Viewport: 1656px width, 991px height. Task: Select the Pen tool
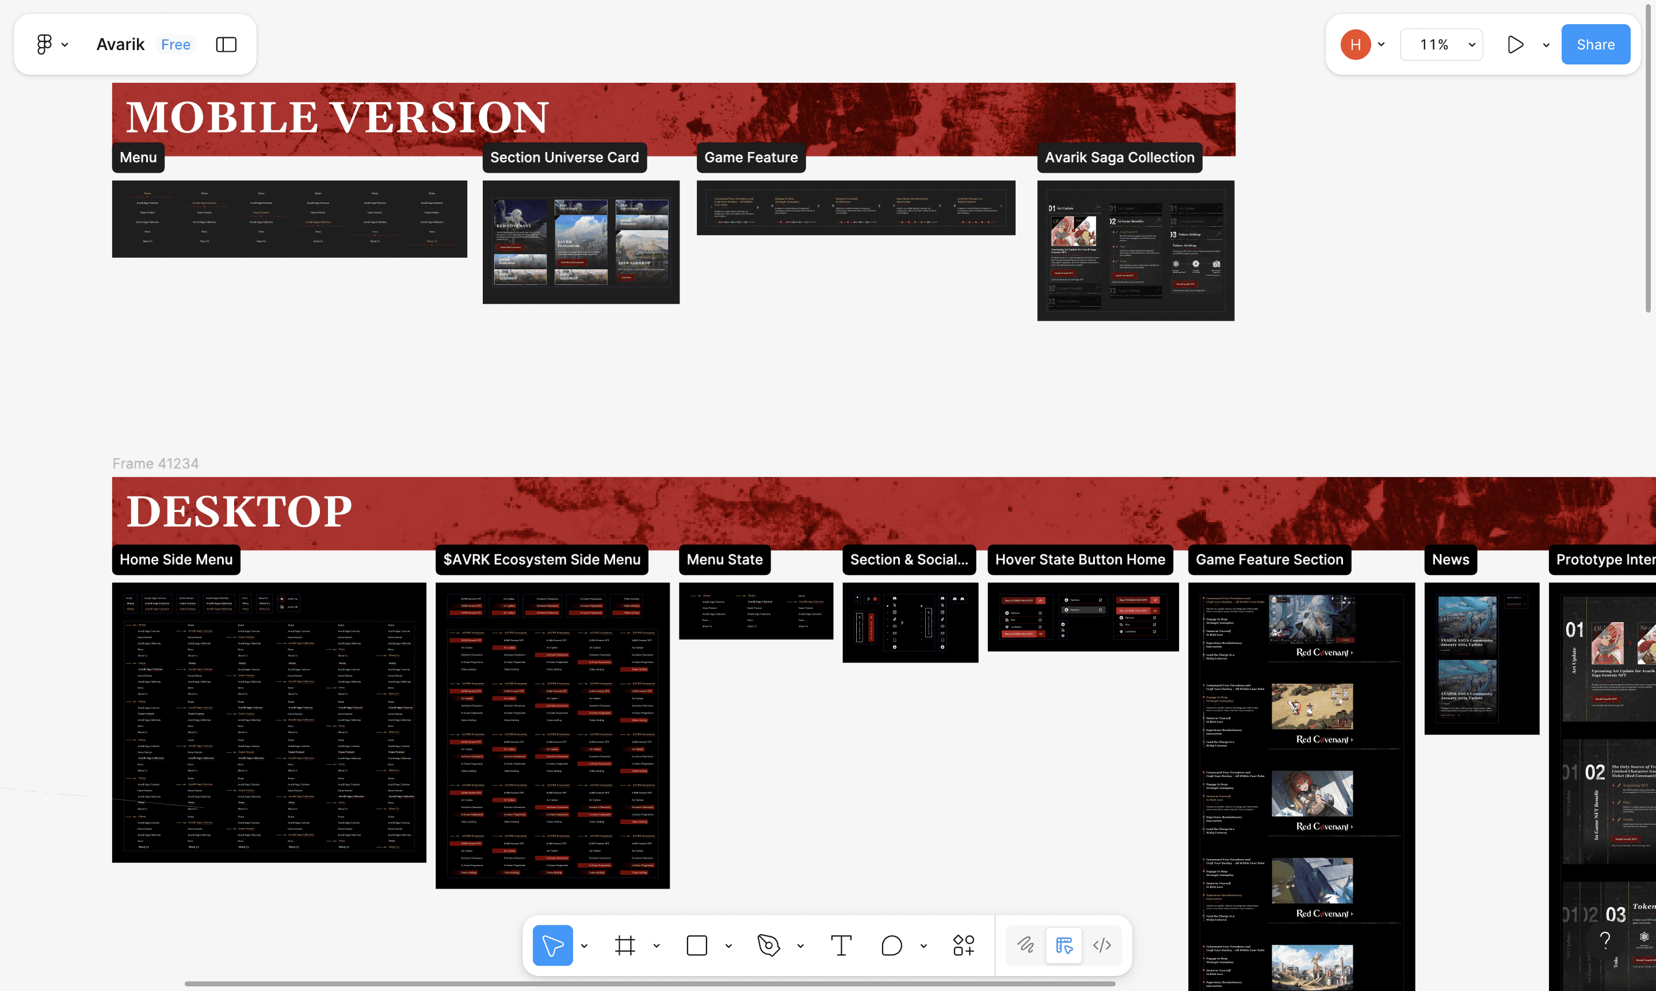pyautogui.click(x=768, y=945)
